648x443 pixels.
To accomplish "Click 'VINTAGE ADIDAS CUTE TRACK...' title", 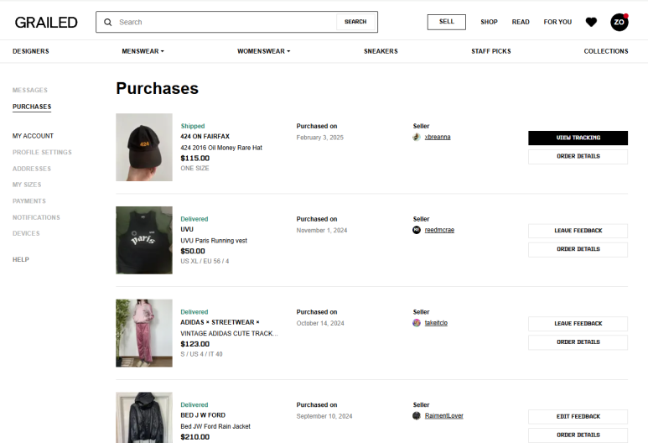I will click(x=229, y=333).
